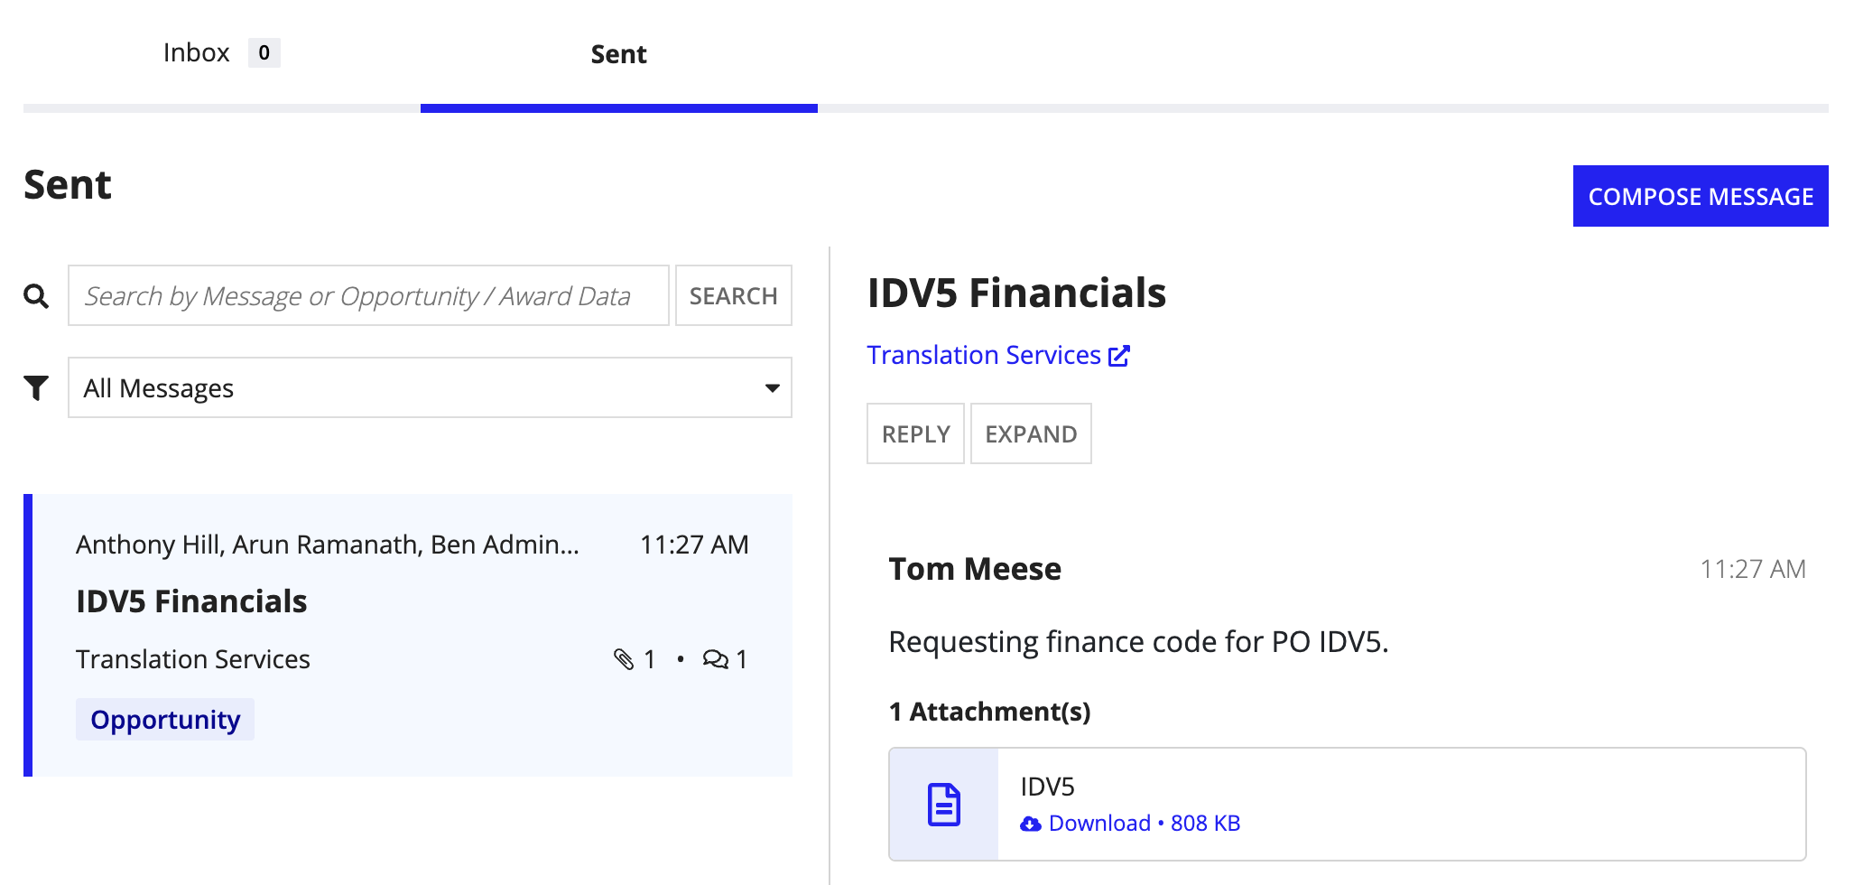Click the funnel filter icon
The image size is (1854, 885).
(x=36, y=388)
